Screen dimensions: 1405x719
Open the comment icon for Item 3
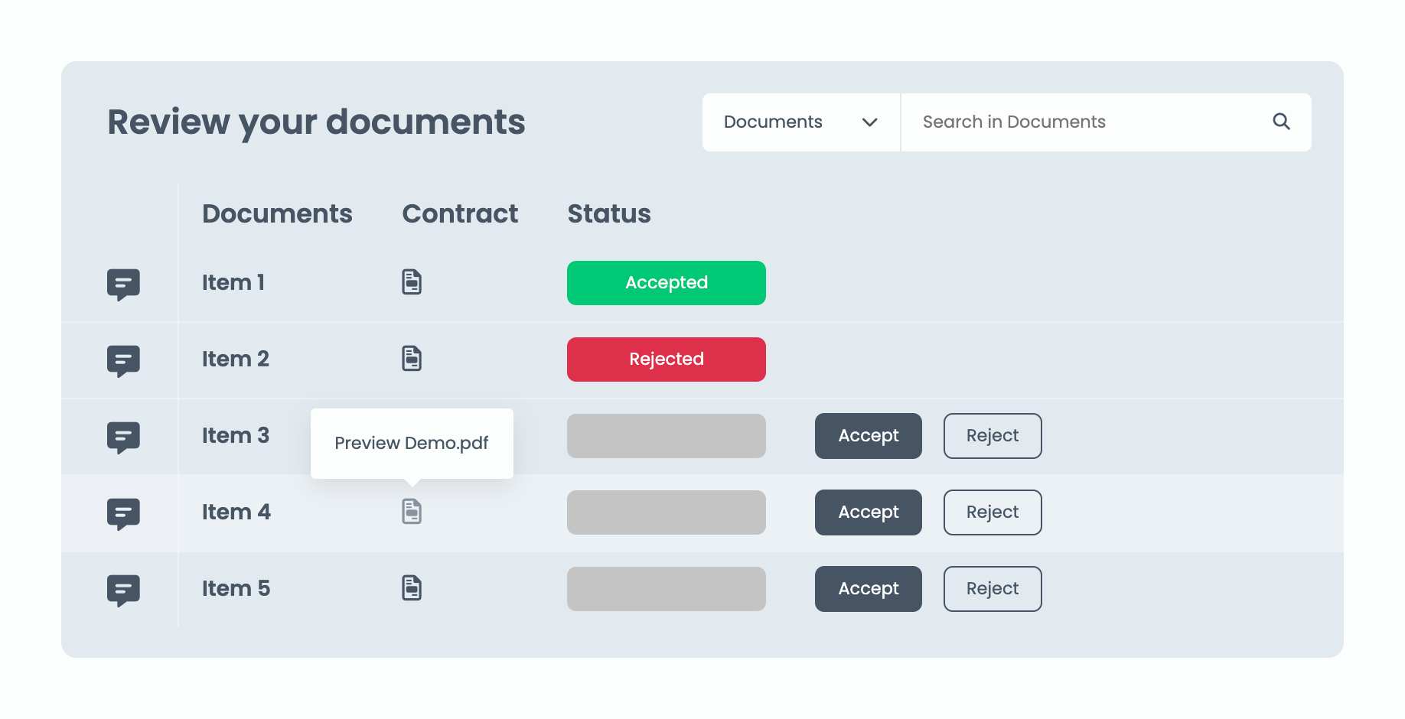[123, 437]
